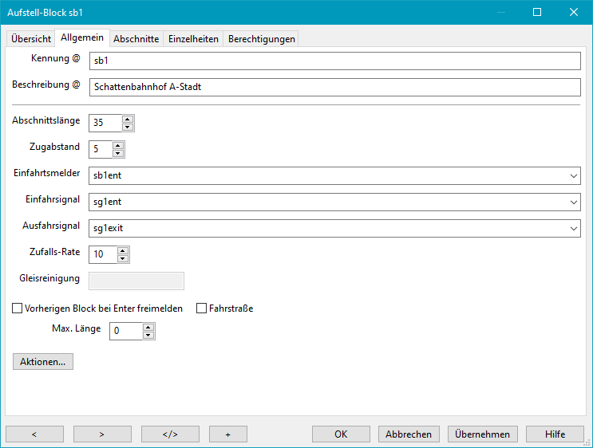Screen dimensions: 593x448
Task: Open the Abschnitte tab
Action: click(x=136, y=39)
